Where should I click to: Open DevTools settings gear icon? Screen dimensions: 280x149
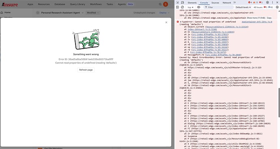[x=267, y=2]
